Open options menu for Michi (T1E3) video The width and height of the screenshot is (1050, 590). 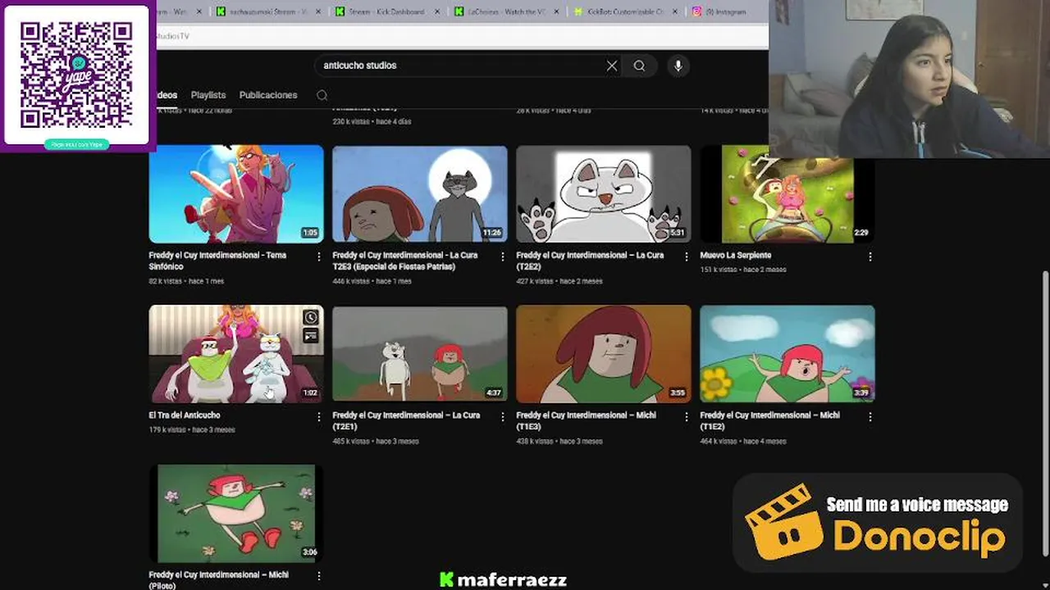[687, 416]
